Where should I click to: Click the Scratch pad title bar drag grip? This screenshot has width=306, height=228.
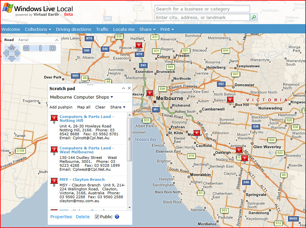90,85
